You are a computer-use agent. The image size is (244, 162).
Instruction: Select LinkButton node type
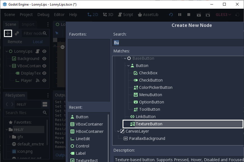[146, 117]
